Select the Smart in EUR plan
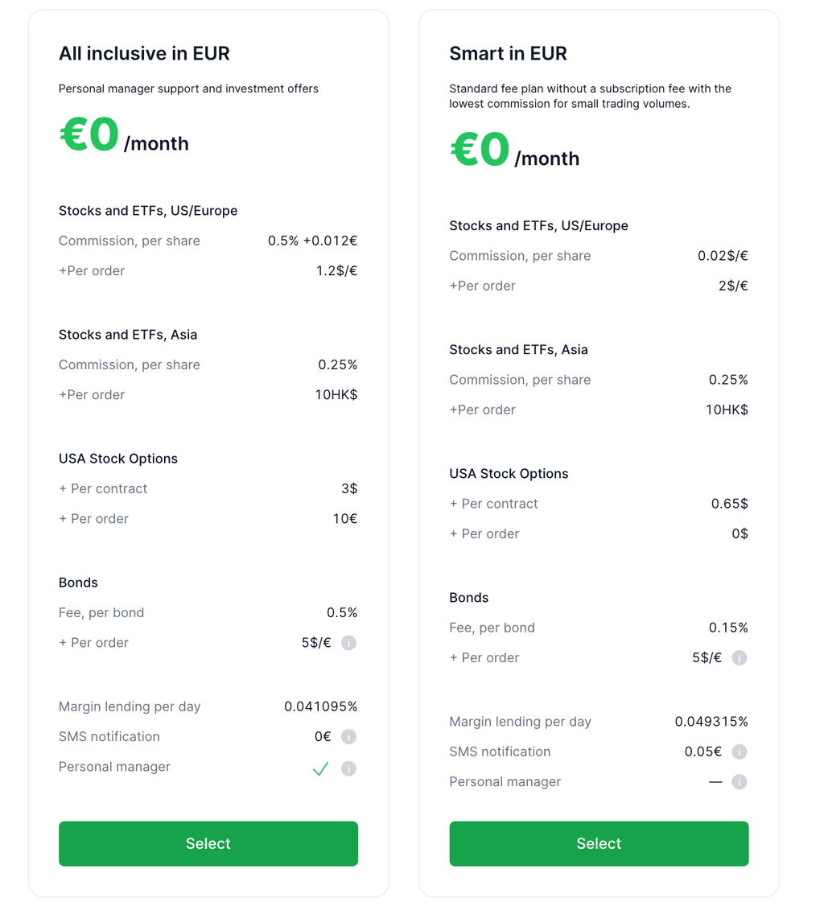The height and width of the screenshot is (910, 824). point(599,844)
